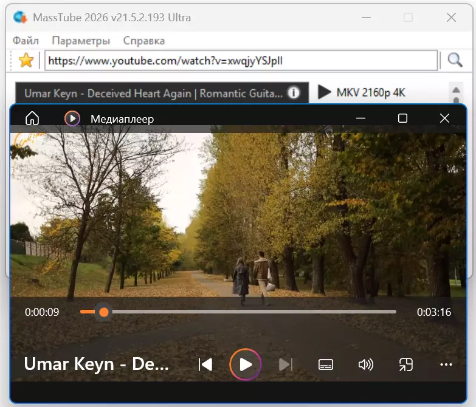Open the more options ellipsis menu
The image size is (476, 407).
tap(446, 364)
